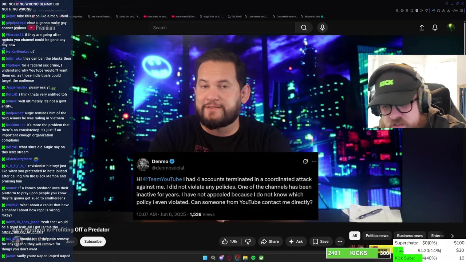Viewport: 466px width, 262px height.
Task: Click chat username Flipflop4
Action: tap(13, 65)
